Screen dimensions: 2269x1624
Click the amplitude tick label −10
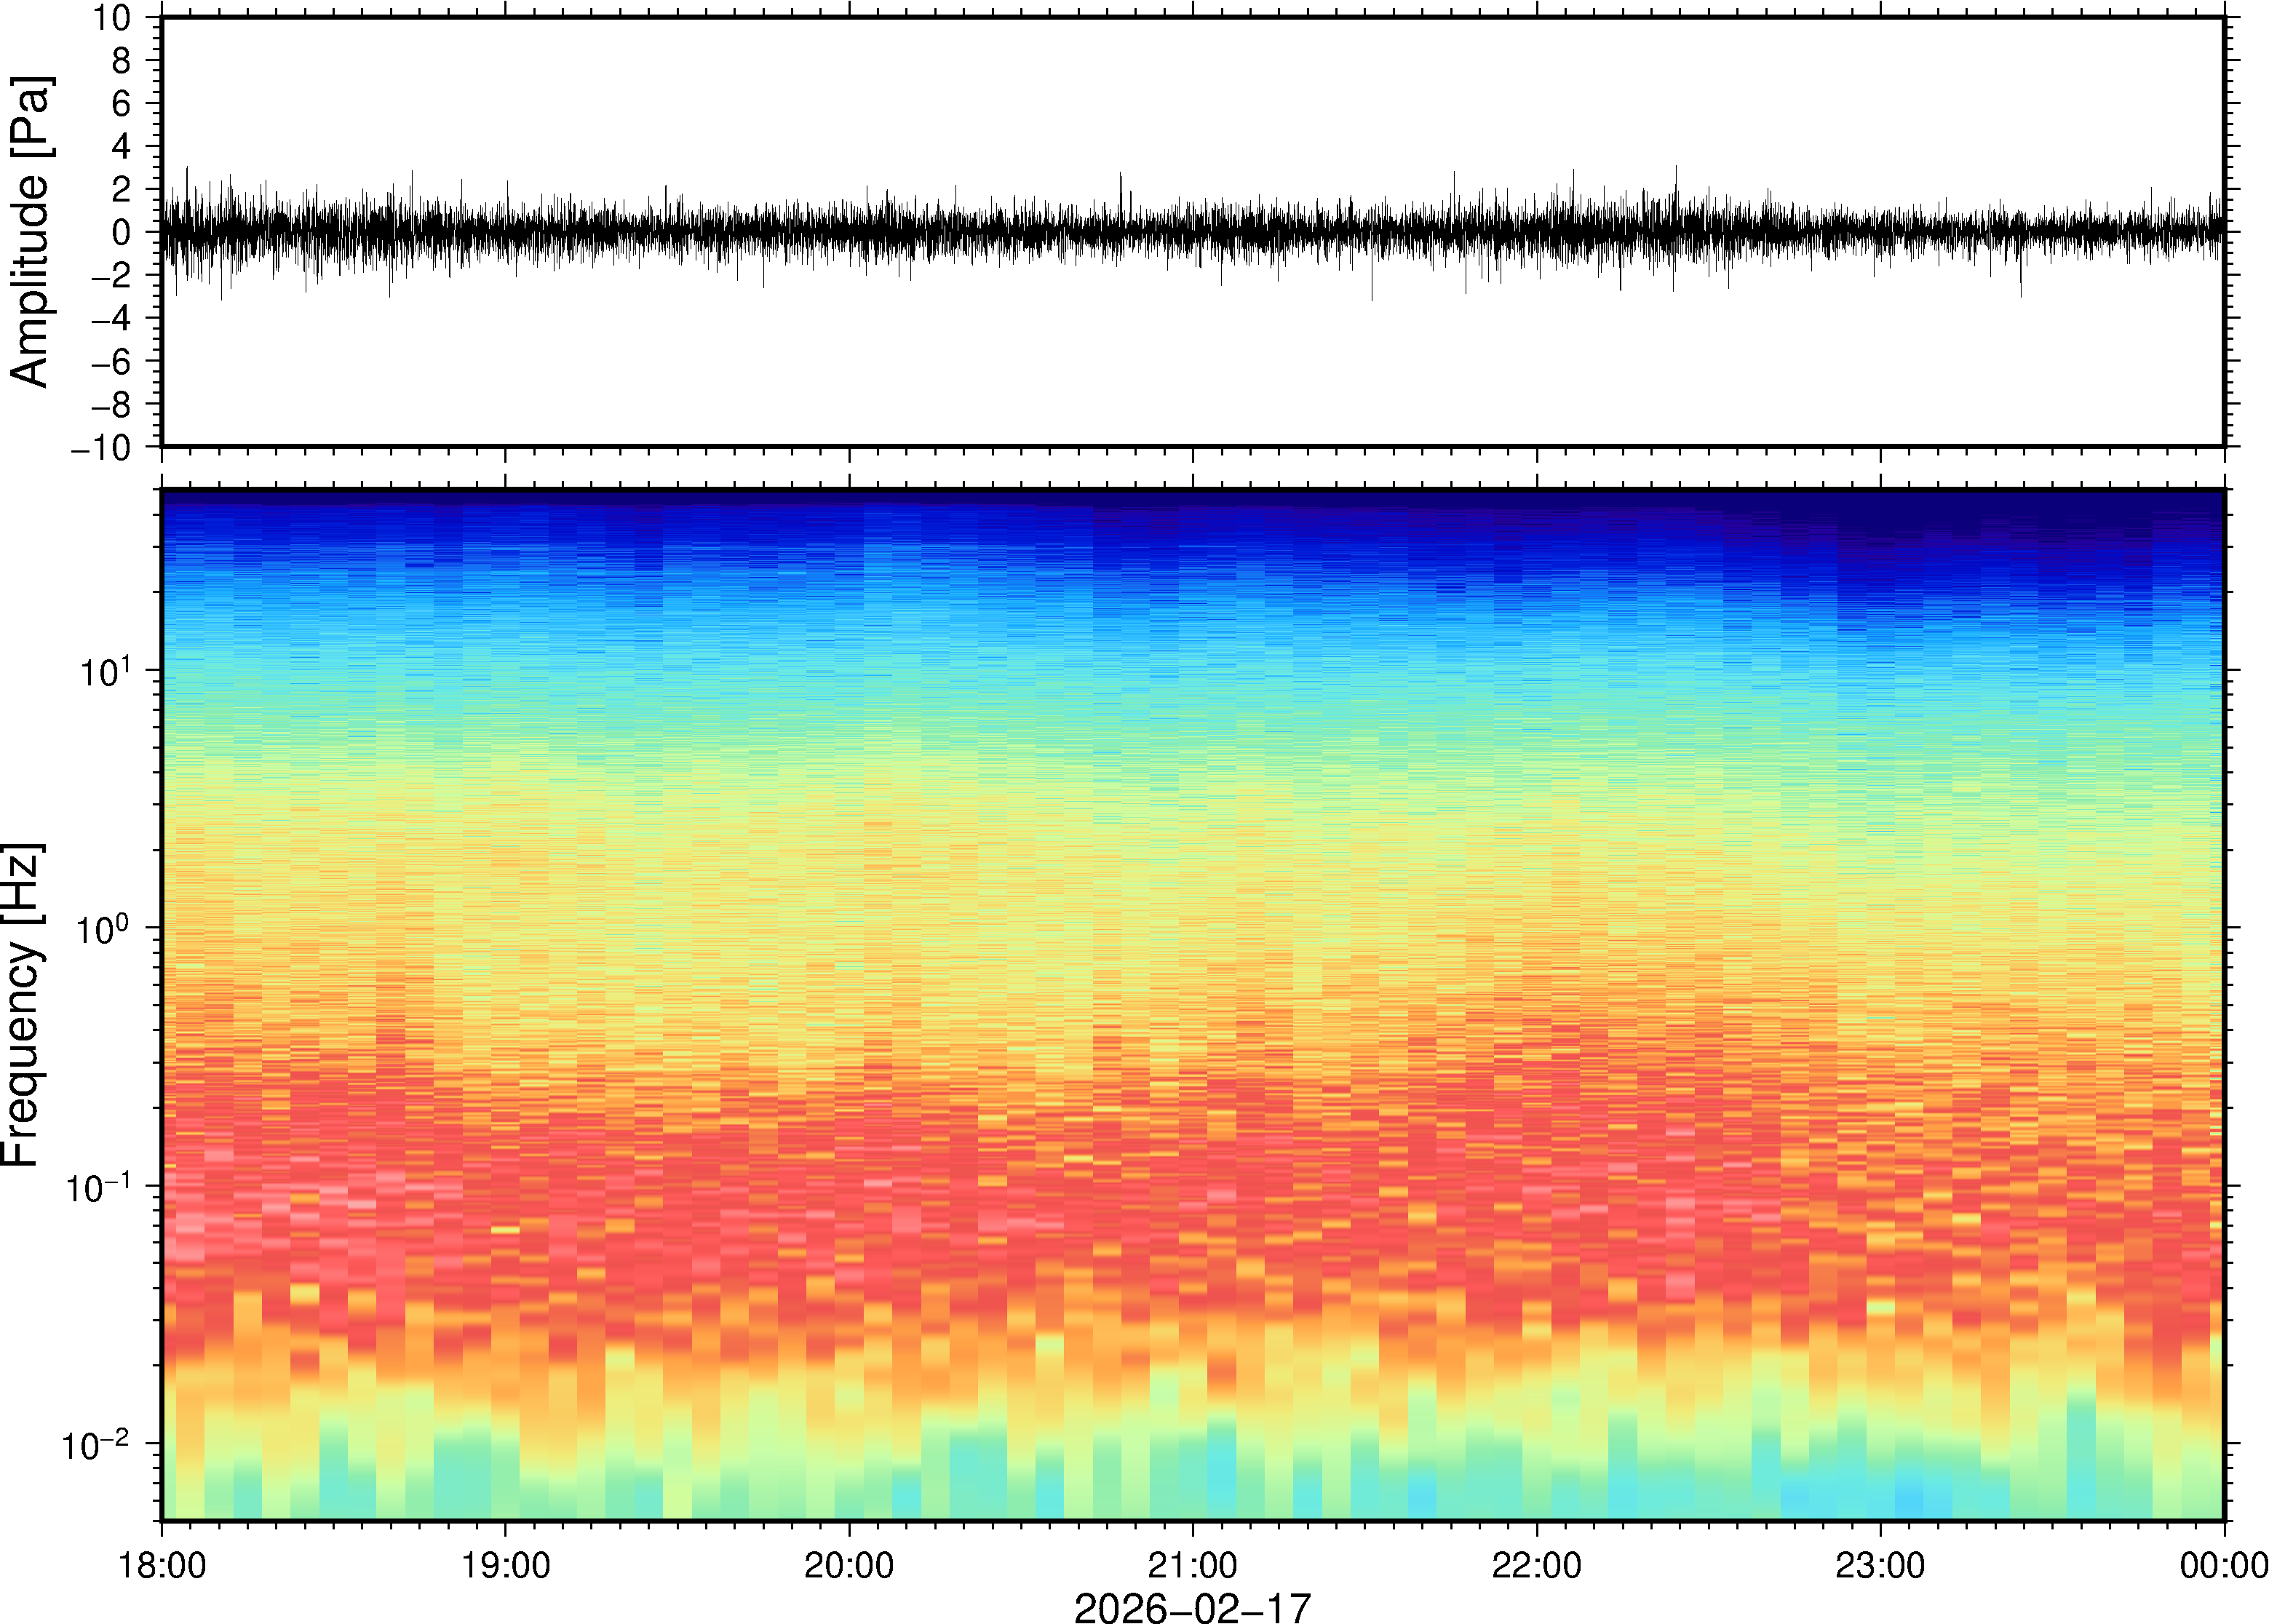tap(100, 448)
